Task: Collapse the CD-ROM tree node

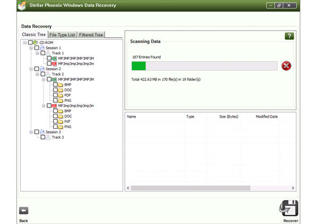Action: 24,43
